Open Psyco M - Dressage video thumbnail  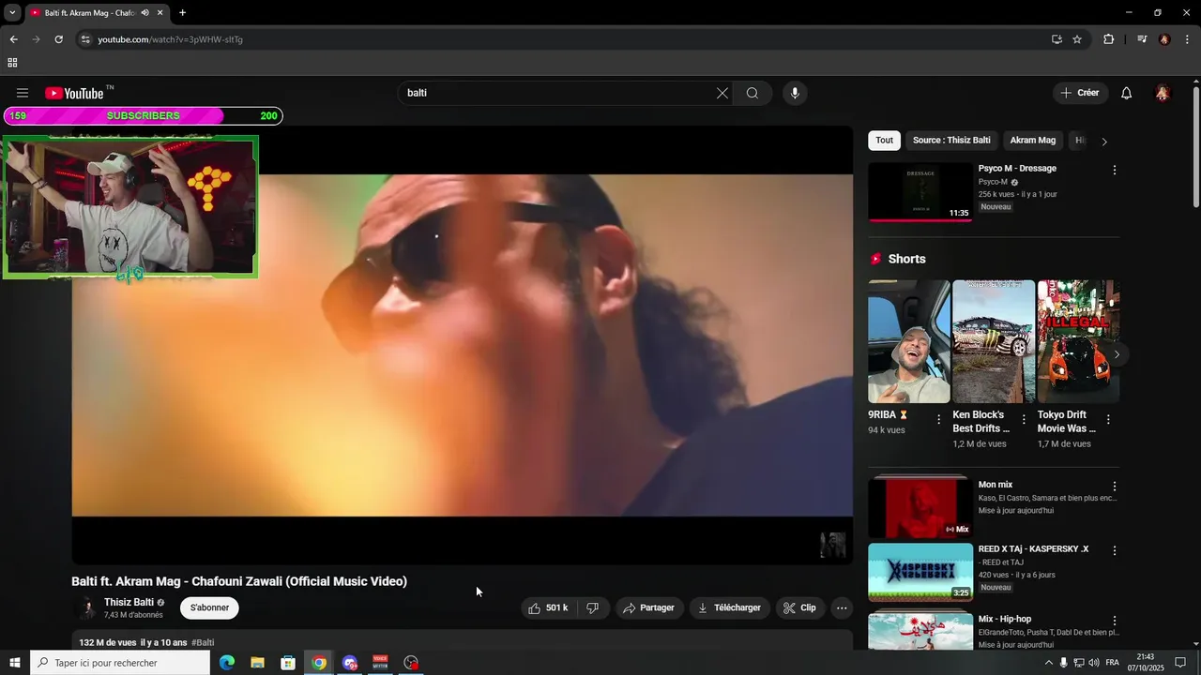(920, 192)
